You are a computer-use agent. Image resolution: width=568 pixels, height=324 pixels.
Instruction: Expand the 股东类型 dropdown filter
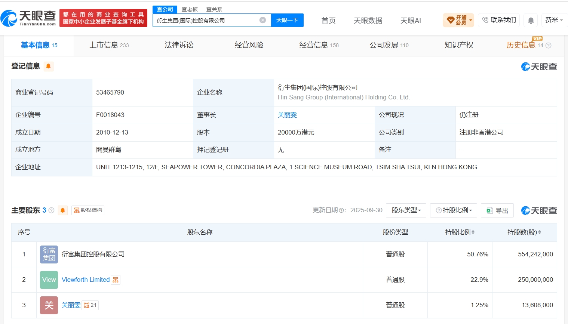[x=406, y=210]
